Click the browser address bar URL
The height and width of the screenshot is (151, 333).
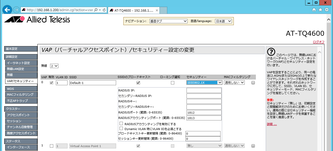60,10
